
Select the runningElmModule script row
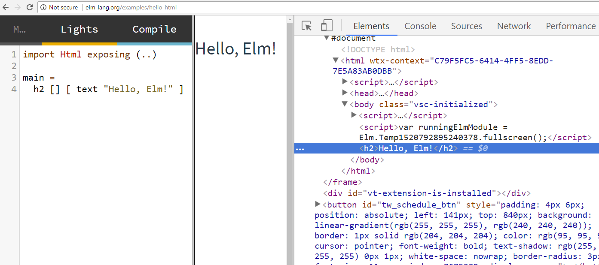coord(475,132)
